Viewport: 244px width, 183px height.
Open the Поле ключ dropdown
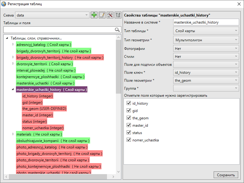tap(206, 73)
